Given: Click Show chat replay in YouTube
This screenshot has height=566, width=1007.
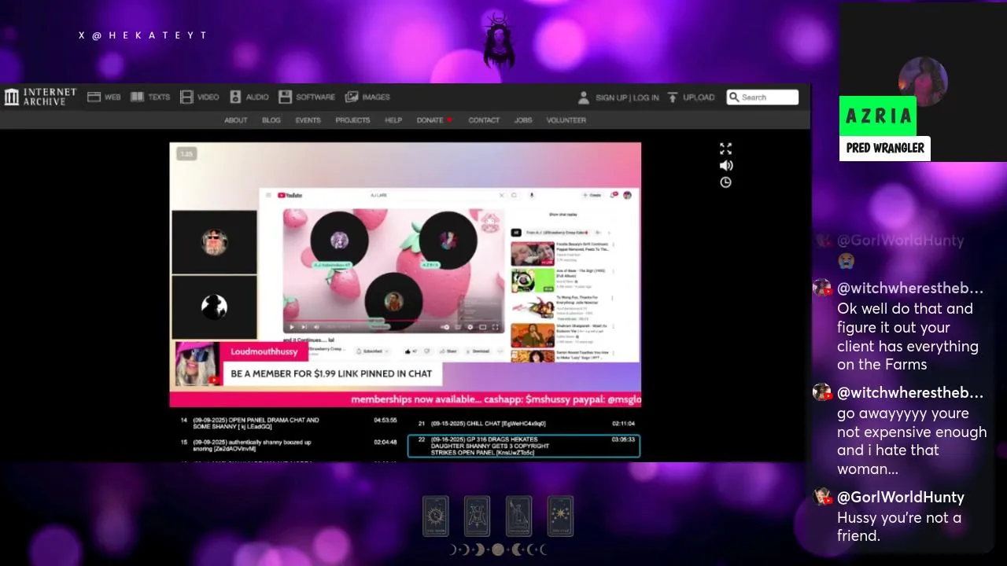Looking at the screenshot, I should [x=563, y=214].
